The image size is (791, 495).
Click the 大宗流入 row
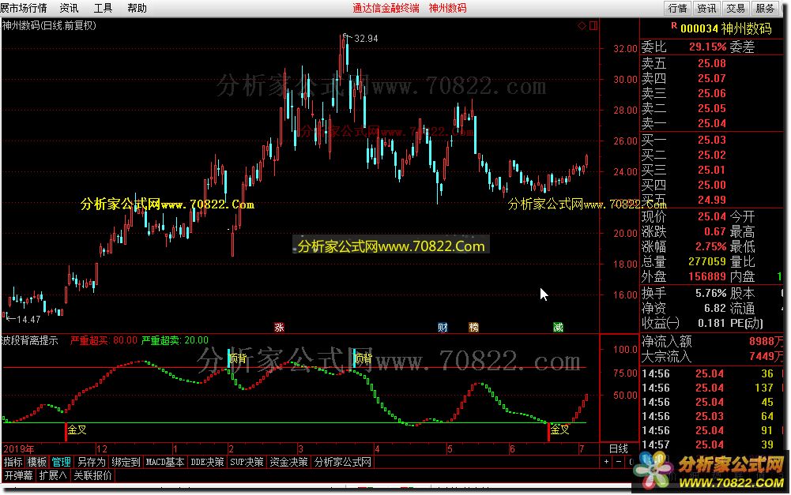point(712,356)
